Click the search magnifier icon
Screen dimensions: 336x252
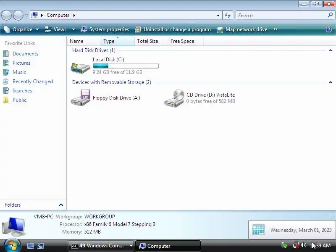[x=330, y=15]
